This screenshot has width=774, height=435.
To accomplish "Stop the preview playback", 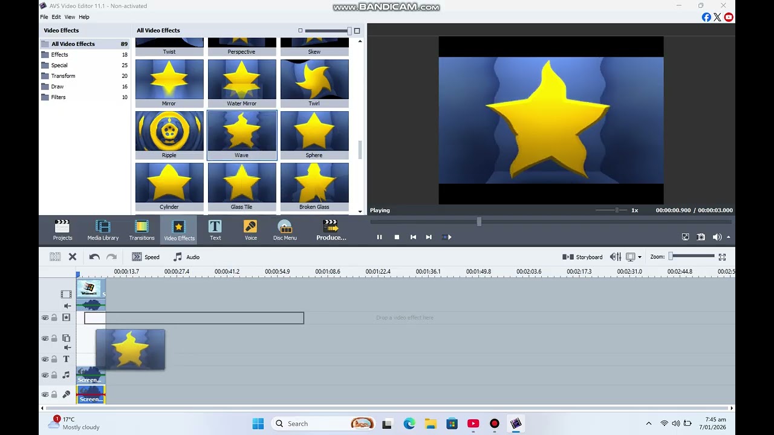I will click(397, 237).
